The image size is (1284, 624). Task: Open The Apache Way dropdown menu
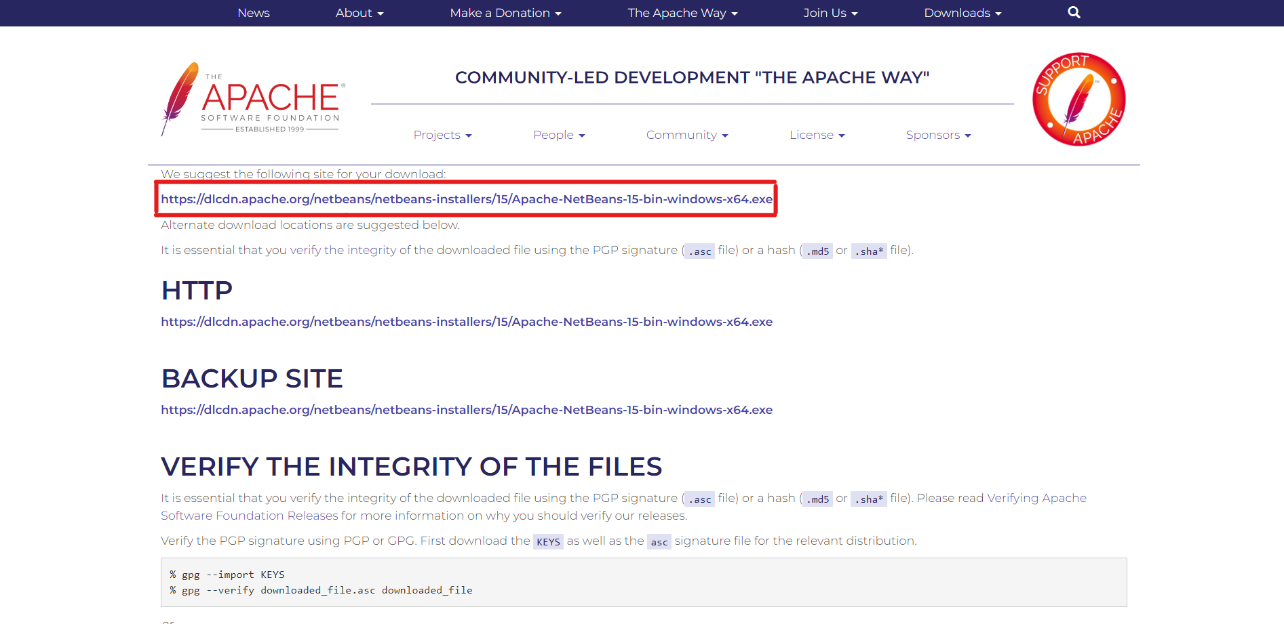pos(682,12)
